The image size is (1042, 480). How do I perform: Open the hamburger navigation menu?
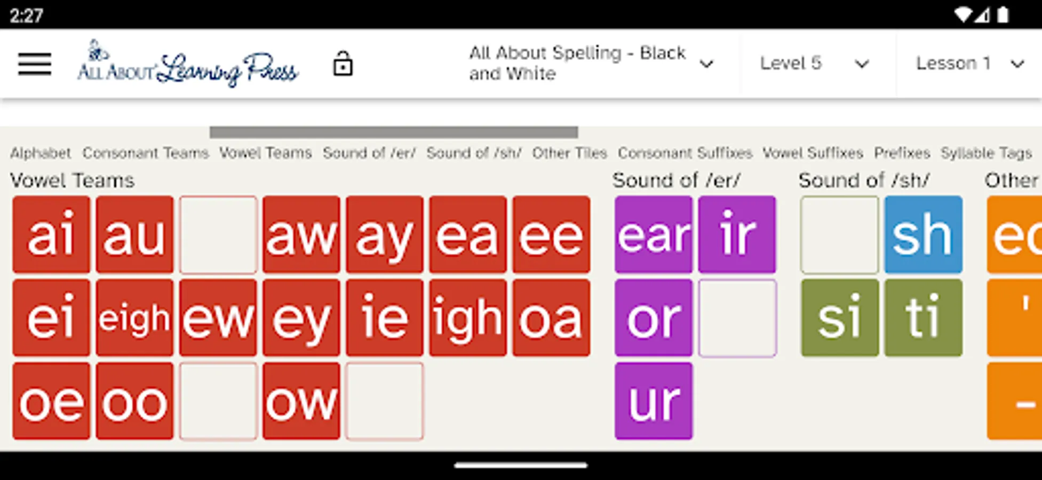coord(35,64)
